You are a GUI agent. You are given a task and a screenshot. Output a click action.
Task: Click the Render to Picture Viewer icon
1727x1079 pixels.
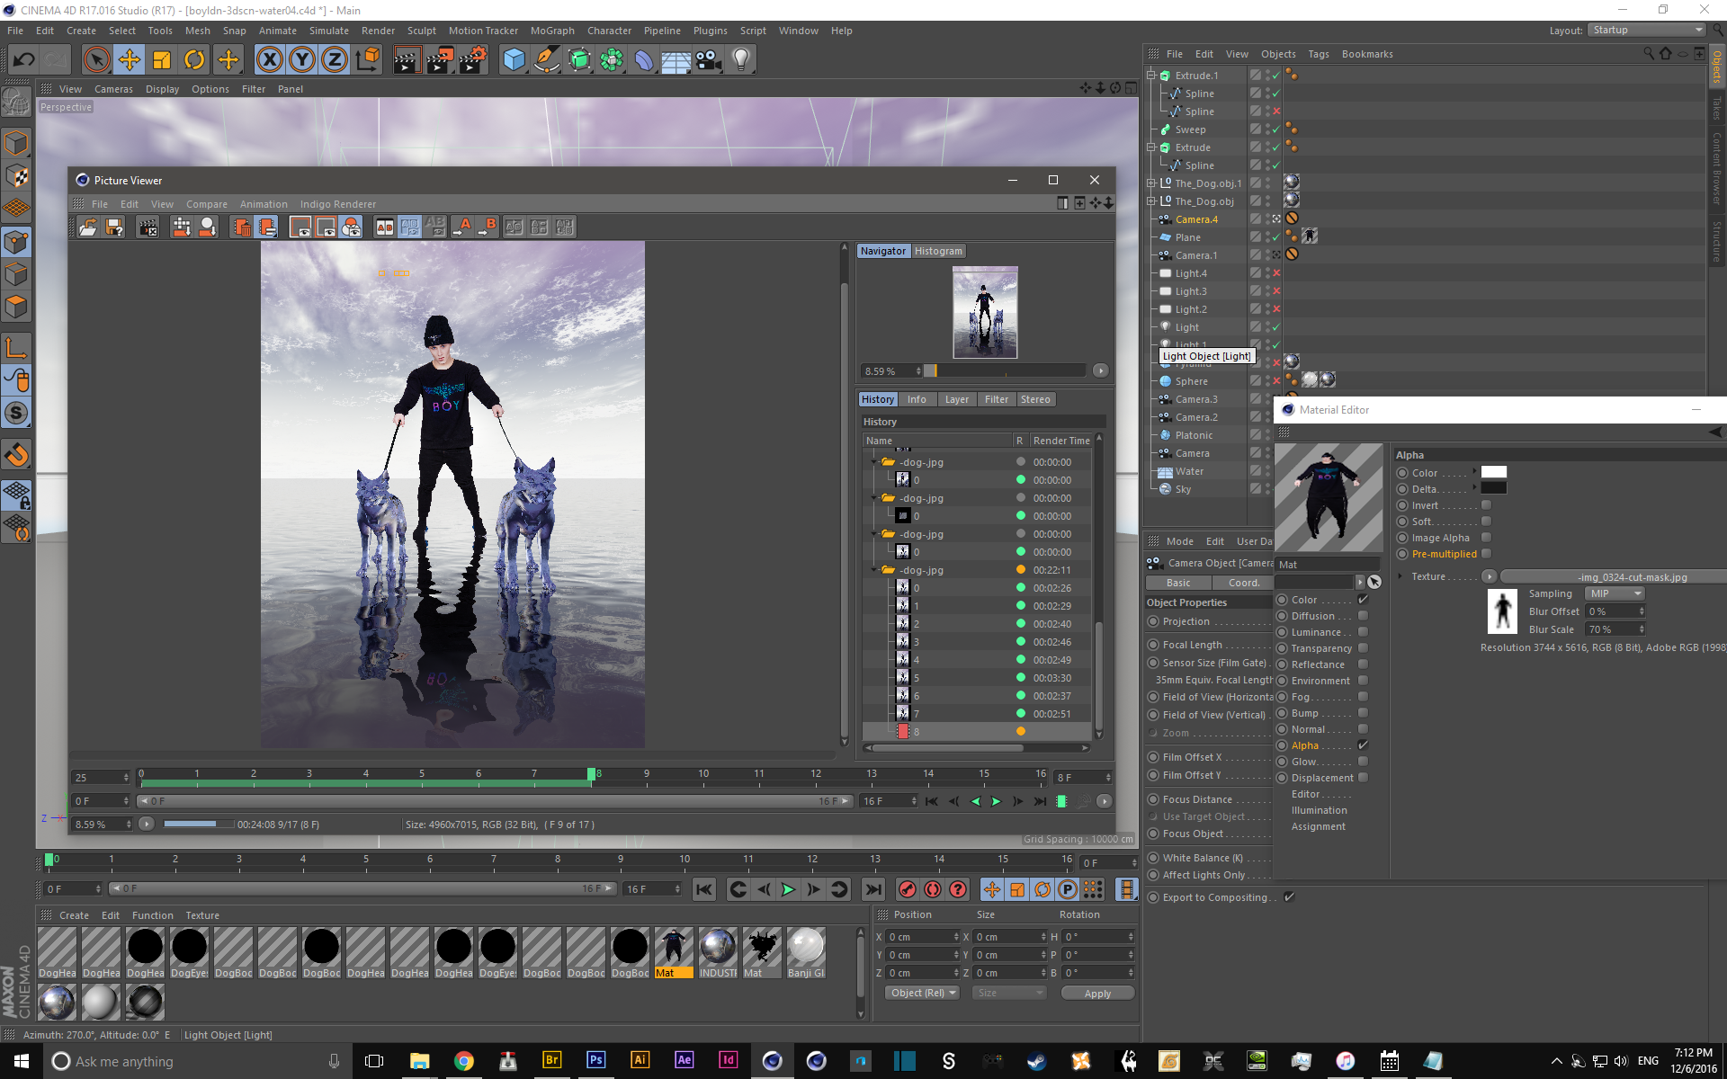440,60
